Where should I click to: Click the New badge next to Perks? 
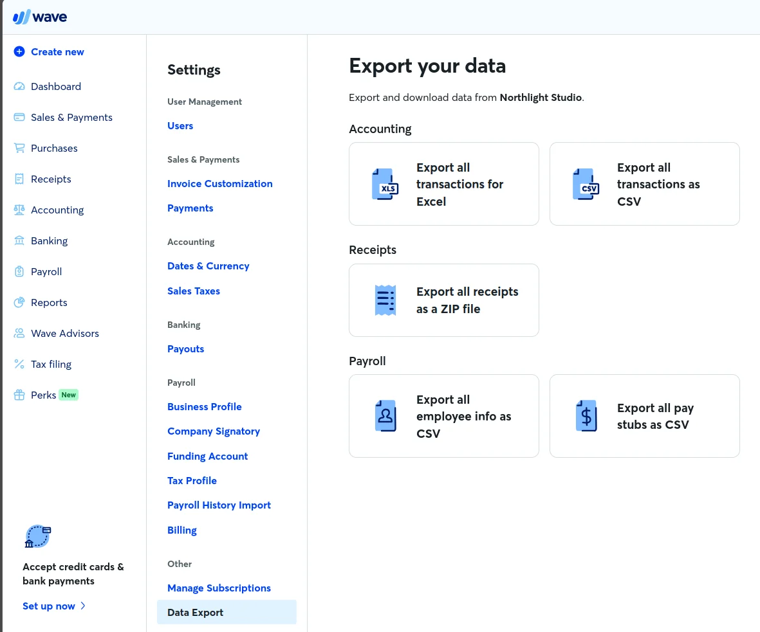point(68,395)
